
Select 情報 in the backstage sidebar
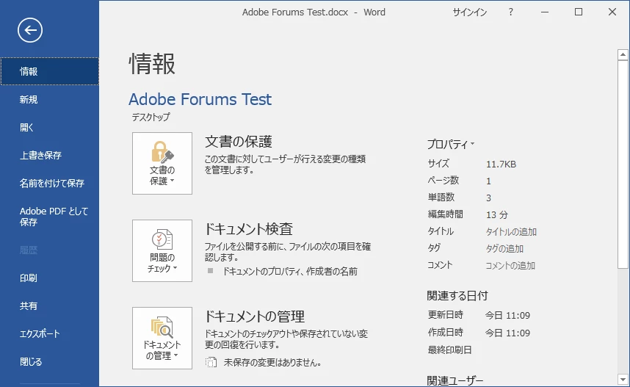click(49, 71)
